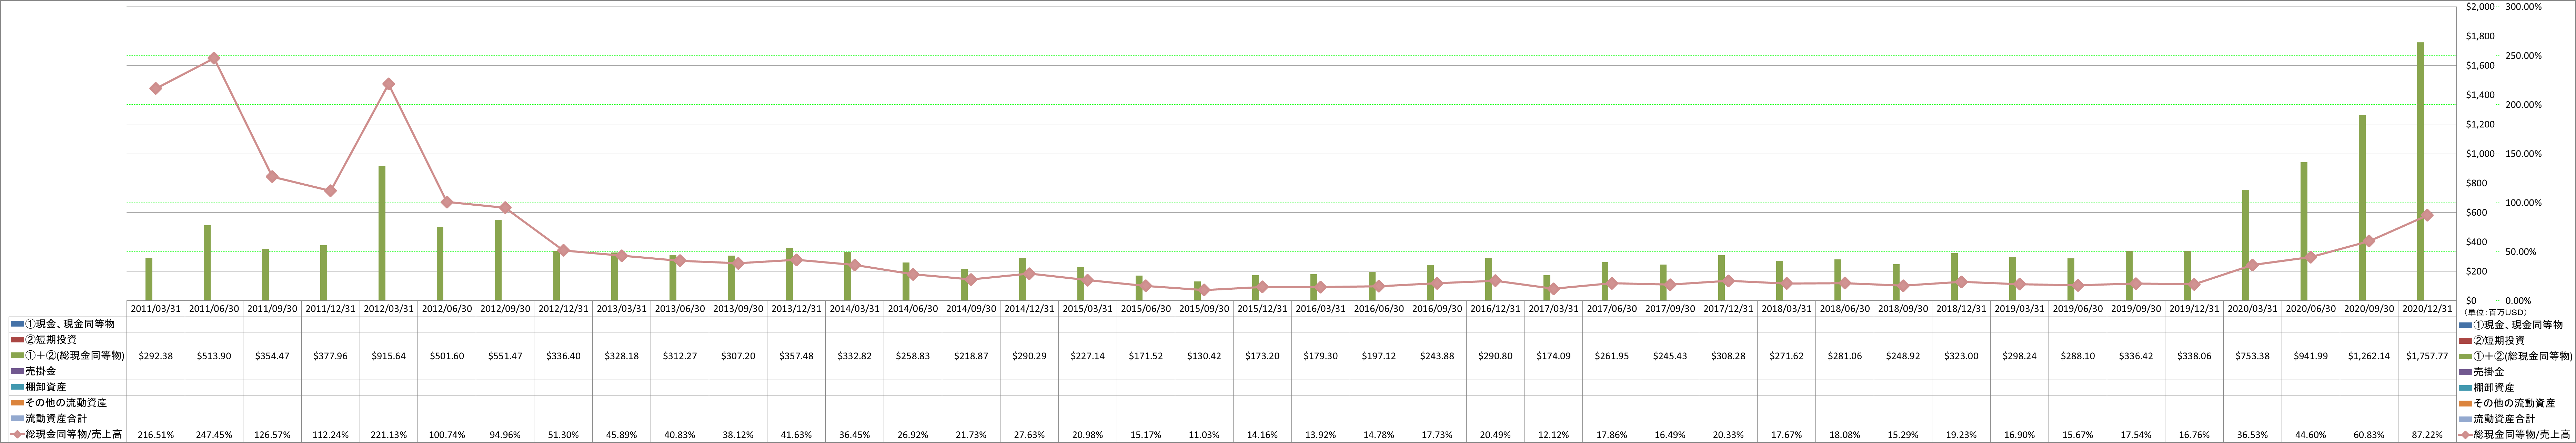This screenshot has height=443, width=2576.
Task: Select the 150.00% axis label
Action: tap(2523, 154)
